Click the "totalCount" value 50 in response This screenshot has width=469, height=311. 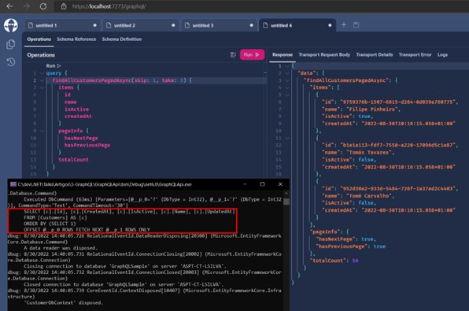355,261
